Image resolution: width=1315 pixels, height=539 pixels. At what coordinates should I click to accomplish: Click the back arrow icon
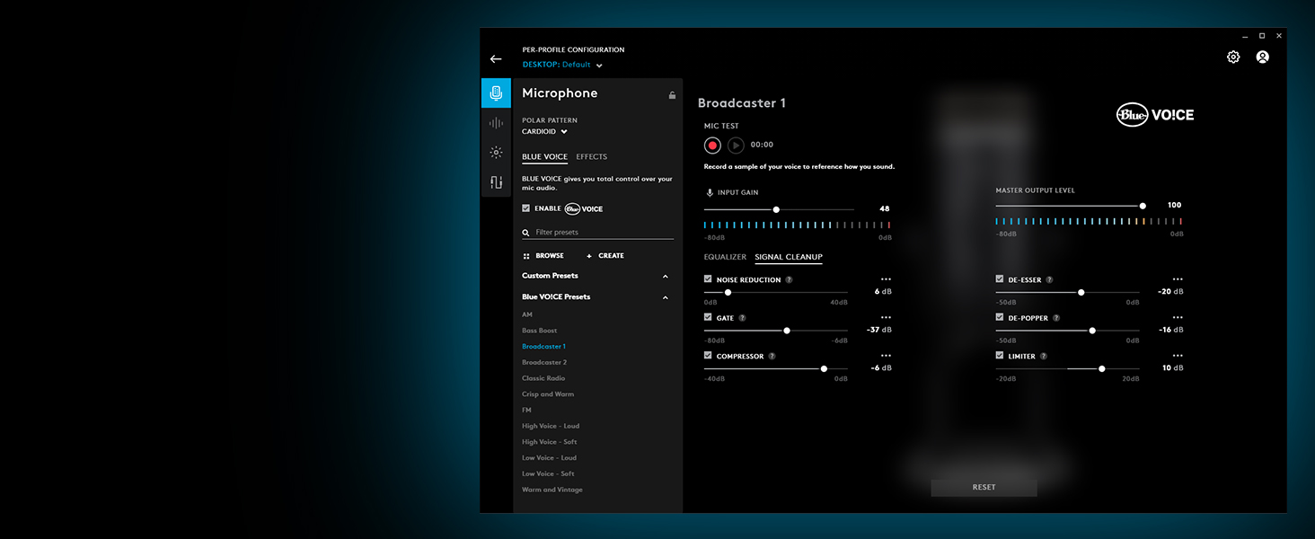(496, 59)
